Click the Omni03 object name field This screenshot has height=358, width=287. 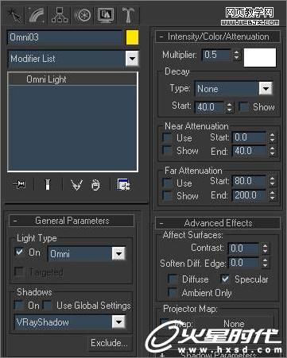pyautogui.click(x=64, y=37)
